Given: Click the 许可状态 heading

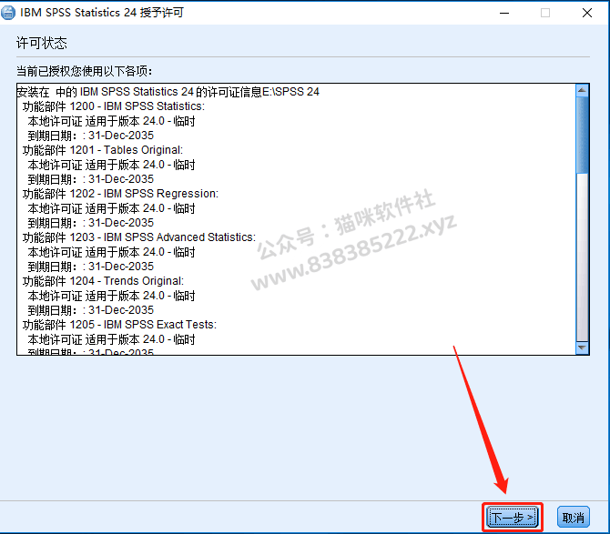Looking at the screenshot, I should click(41, 43).
